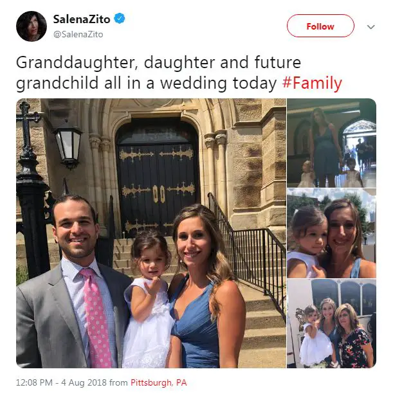
Task: Open the bottom-right three-person photo
Action: 332,324
